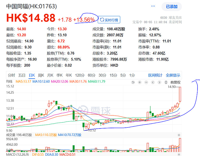Move chart right with the right chevron

tap(159, 82)
